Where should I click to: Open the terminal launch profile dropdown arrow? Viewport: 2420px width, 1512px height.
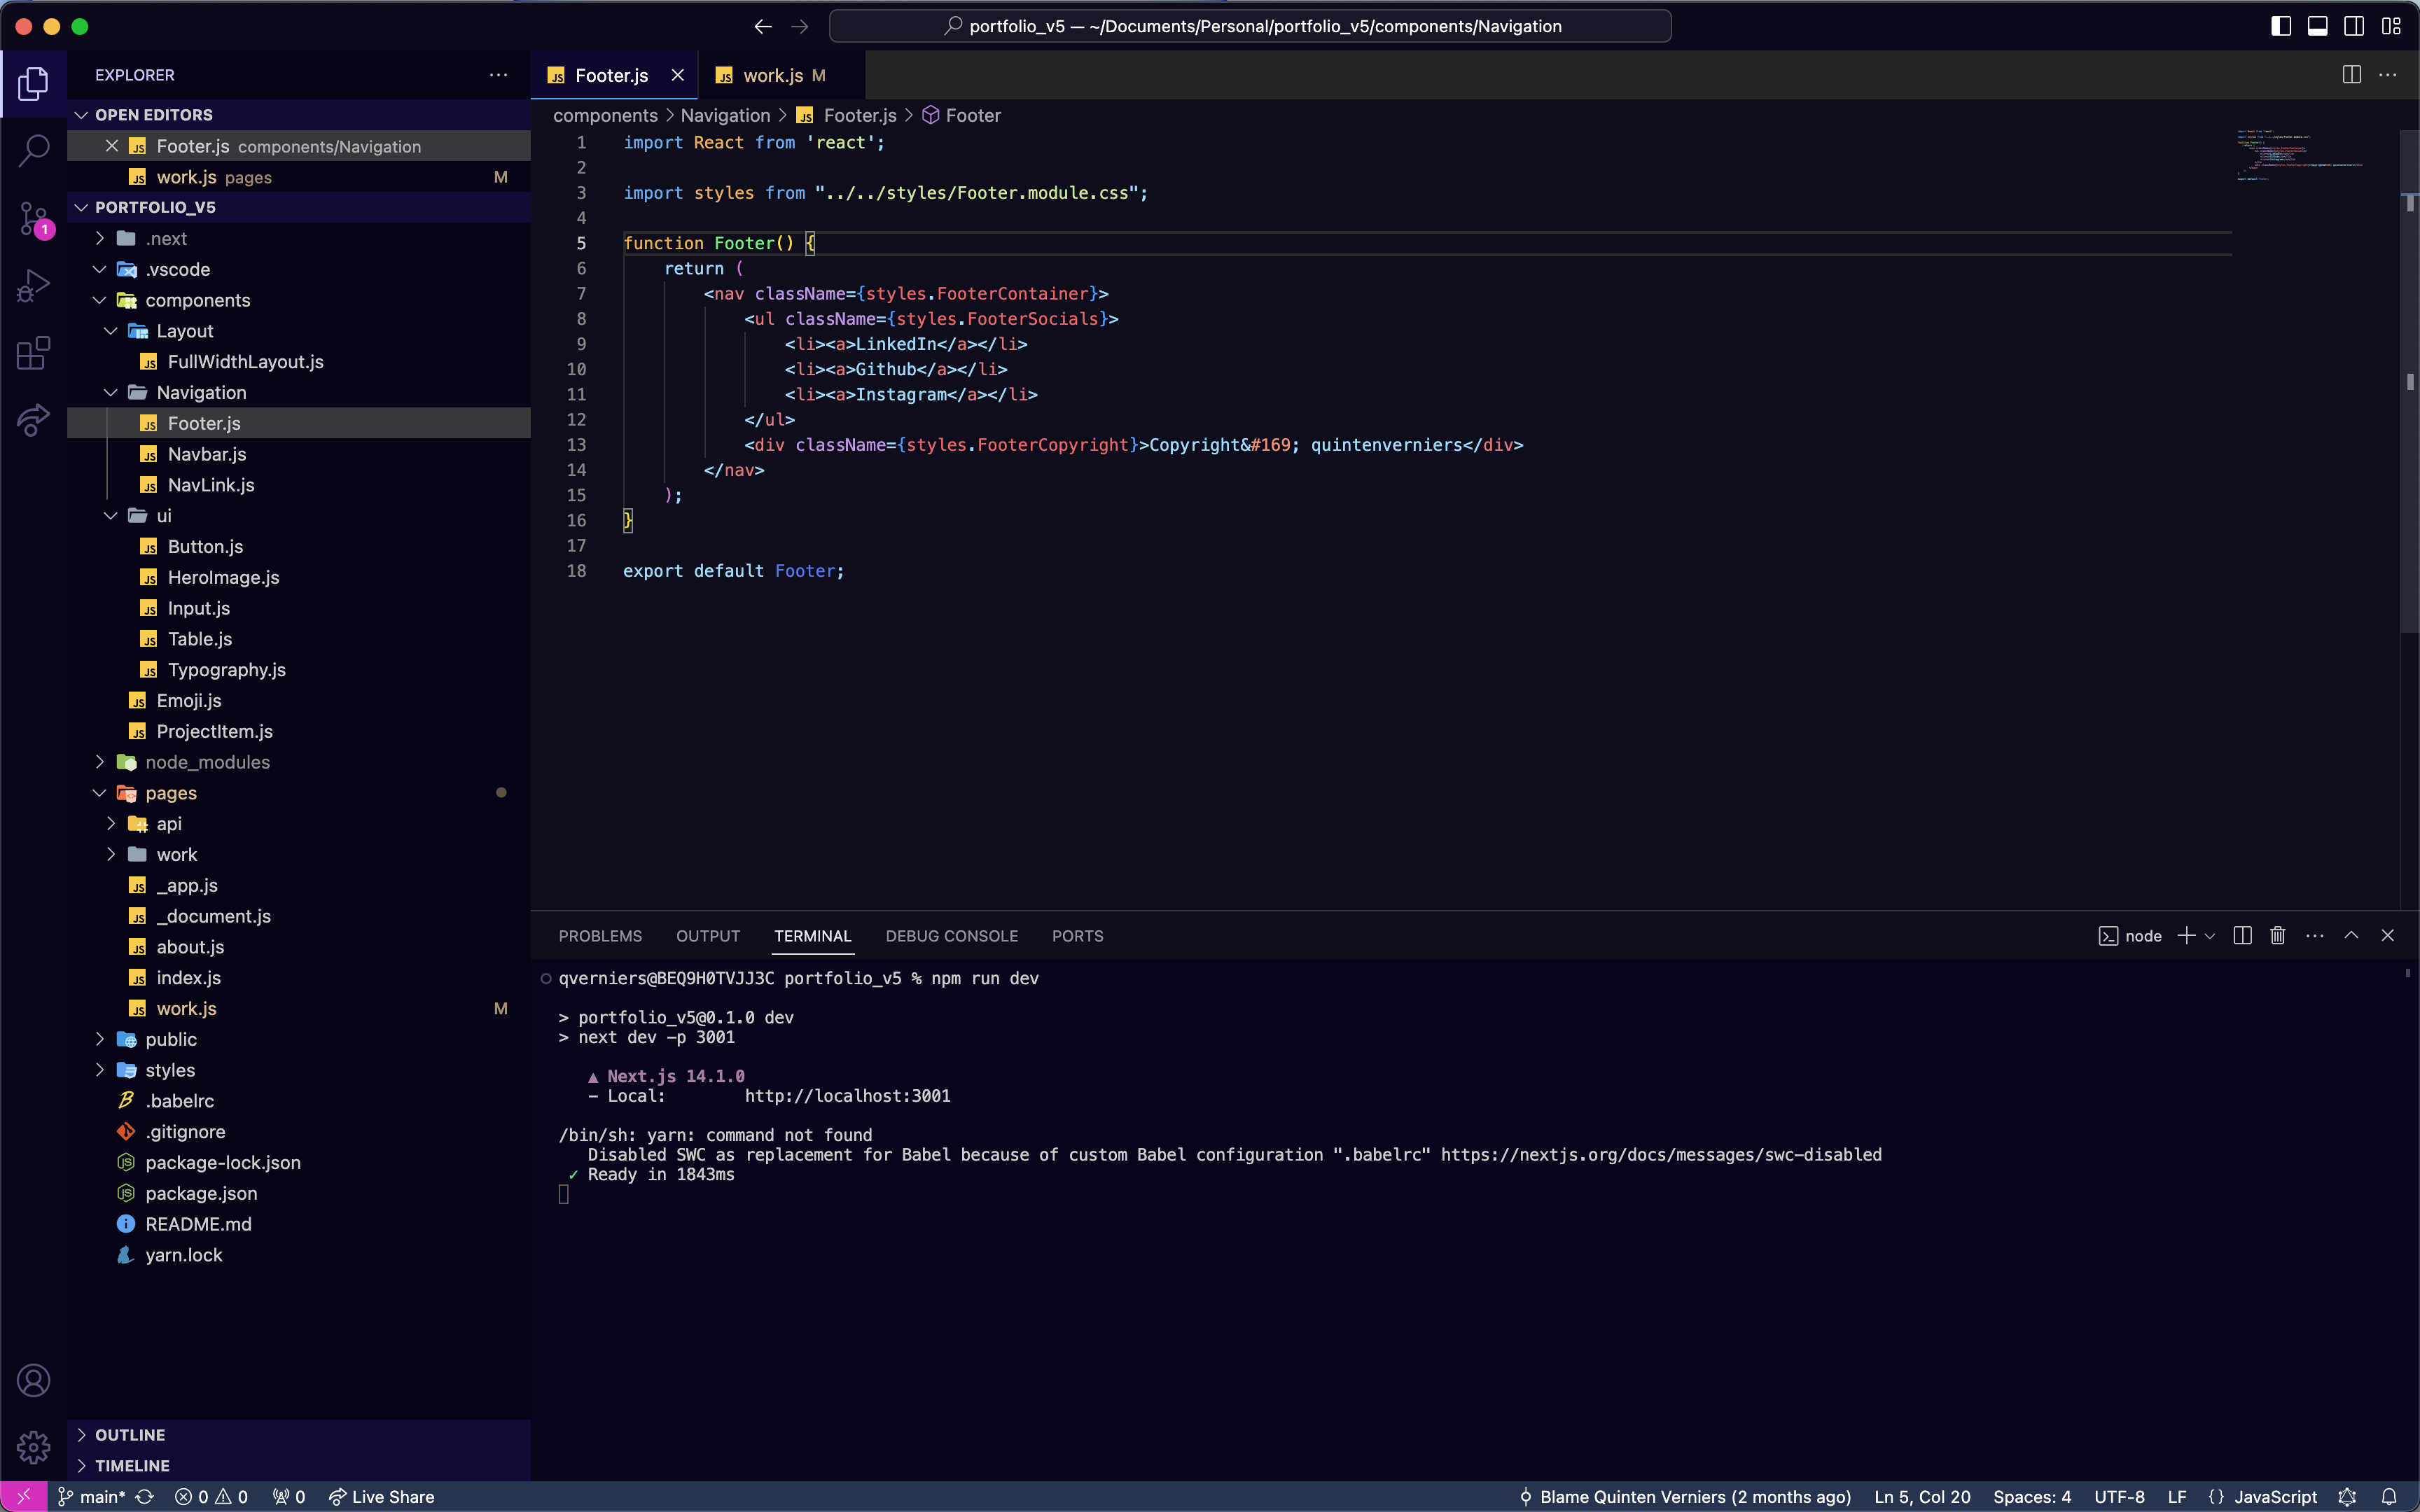coord(2210,936)
